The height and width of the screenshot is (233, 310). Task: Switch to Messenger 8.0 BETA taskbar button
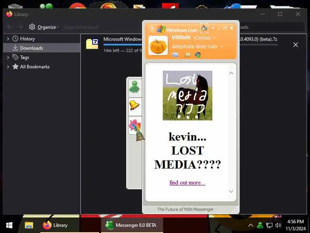[132, 225]
